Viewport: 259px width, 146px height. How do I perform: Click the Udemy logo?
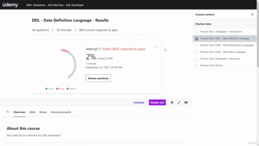[10, 5]
